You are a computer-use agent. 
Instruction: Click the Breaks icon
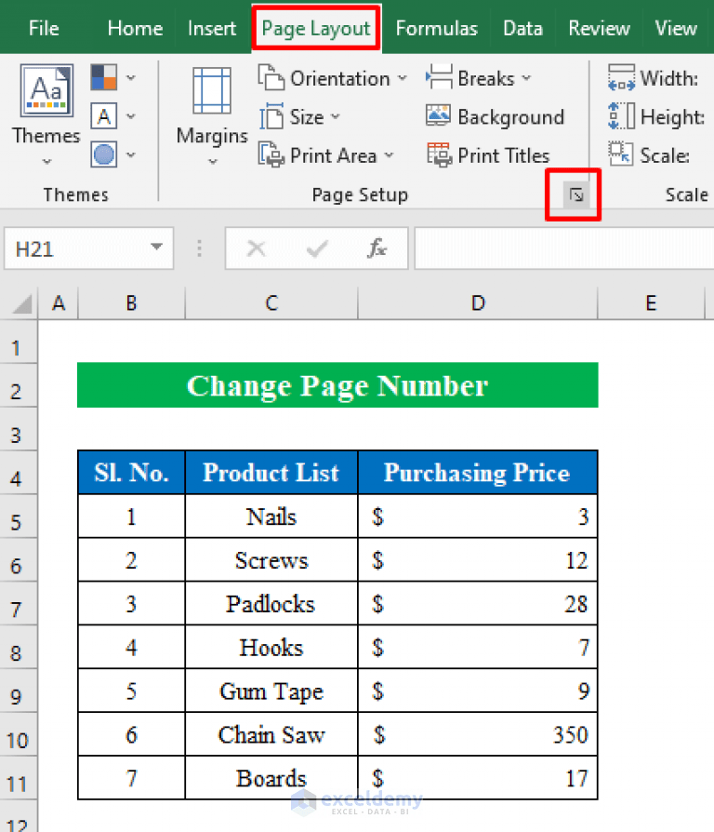pos(439,77)
